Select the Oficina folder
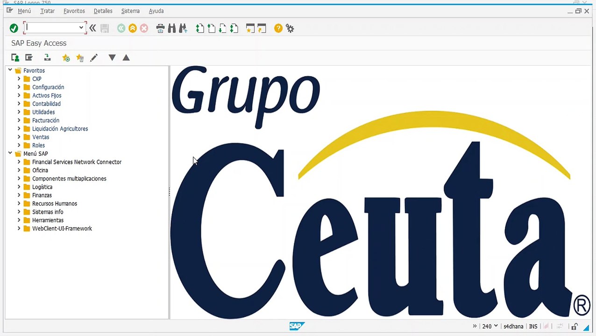 [x=40, y=170]
